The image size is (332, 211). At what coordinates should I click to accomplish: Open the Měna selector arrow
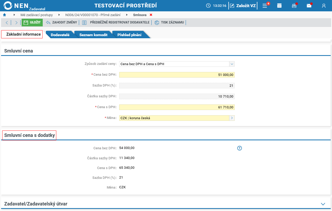tap(232, 118)
